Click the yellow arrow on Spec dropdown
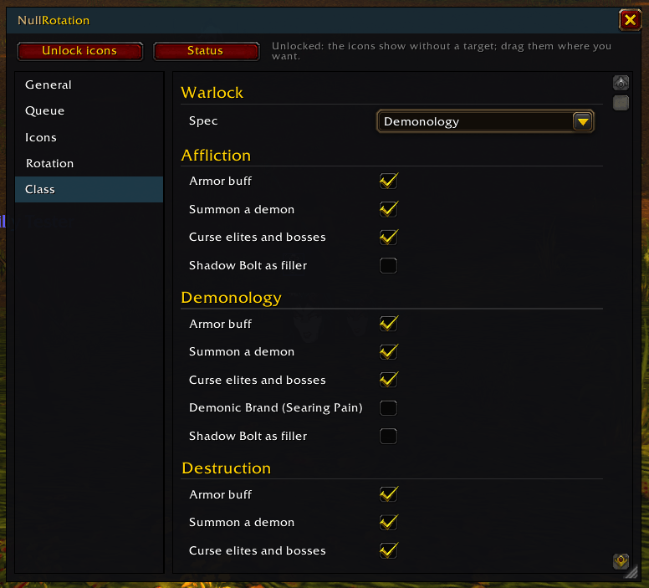Viewport: 649px width, 588px height. [x=583, y=121]
